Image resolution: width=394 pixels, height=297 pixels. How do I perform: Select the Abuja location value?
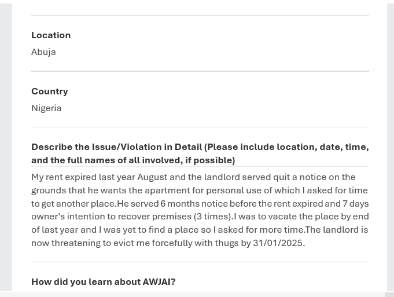[43, 52]
